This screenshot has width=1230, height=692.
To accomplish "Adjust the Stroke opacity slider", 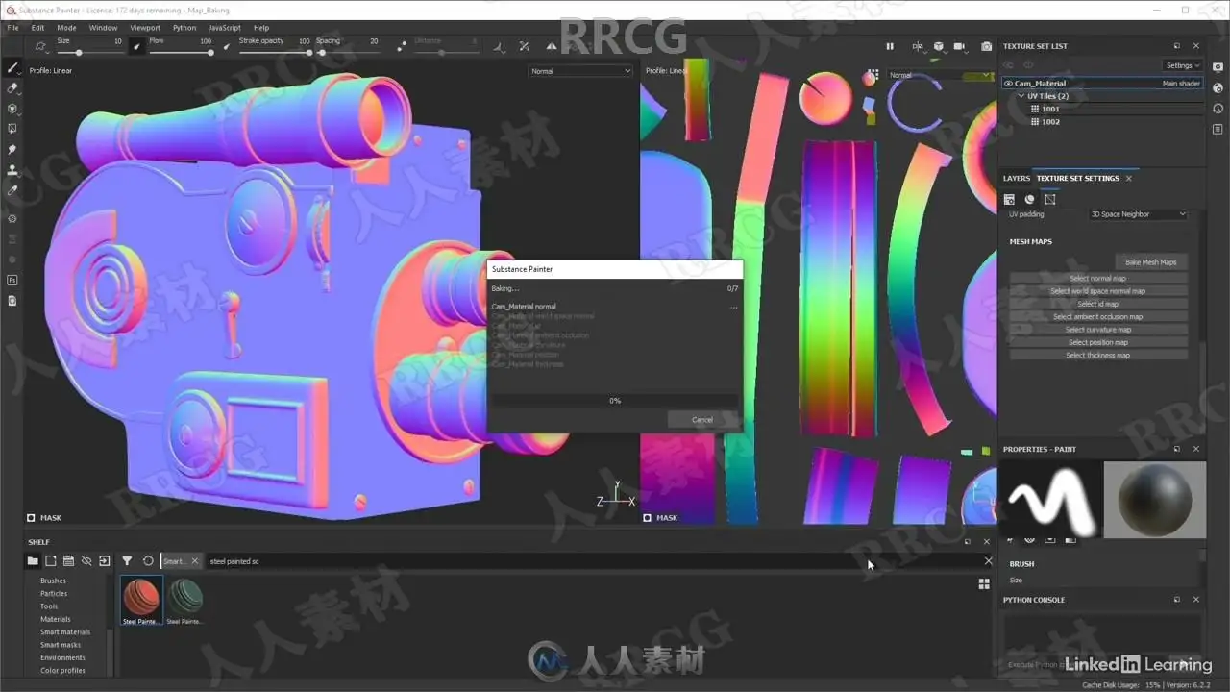I will (x=275, y=52).
